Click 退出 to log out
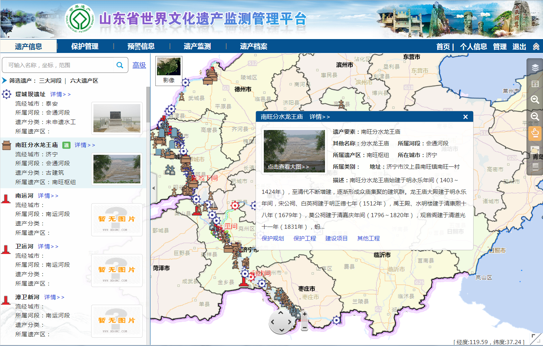The image size is (543, 346). [x=519, y=47]
